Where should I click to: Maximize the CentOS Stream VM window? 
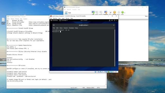112,16
